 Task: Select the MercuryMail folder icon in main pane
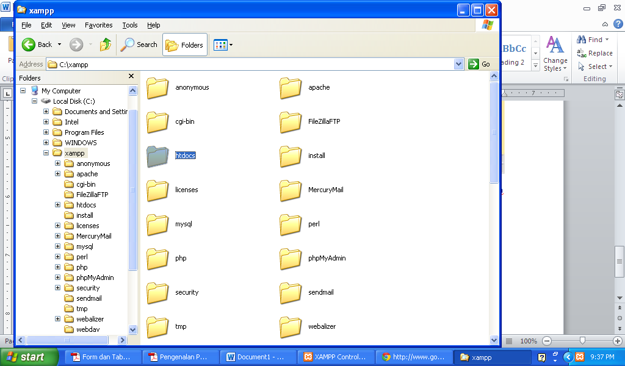[291, 190]
